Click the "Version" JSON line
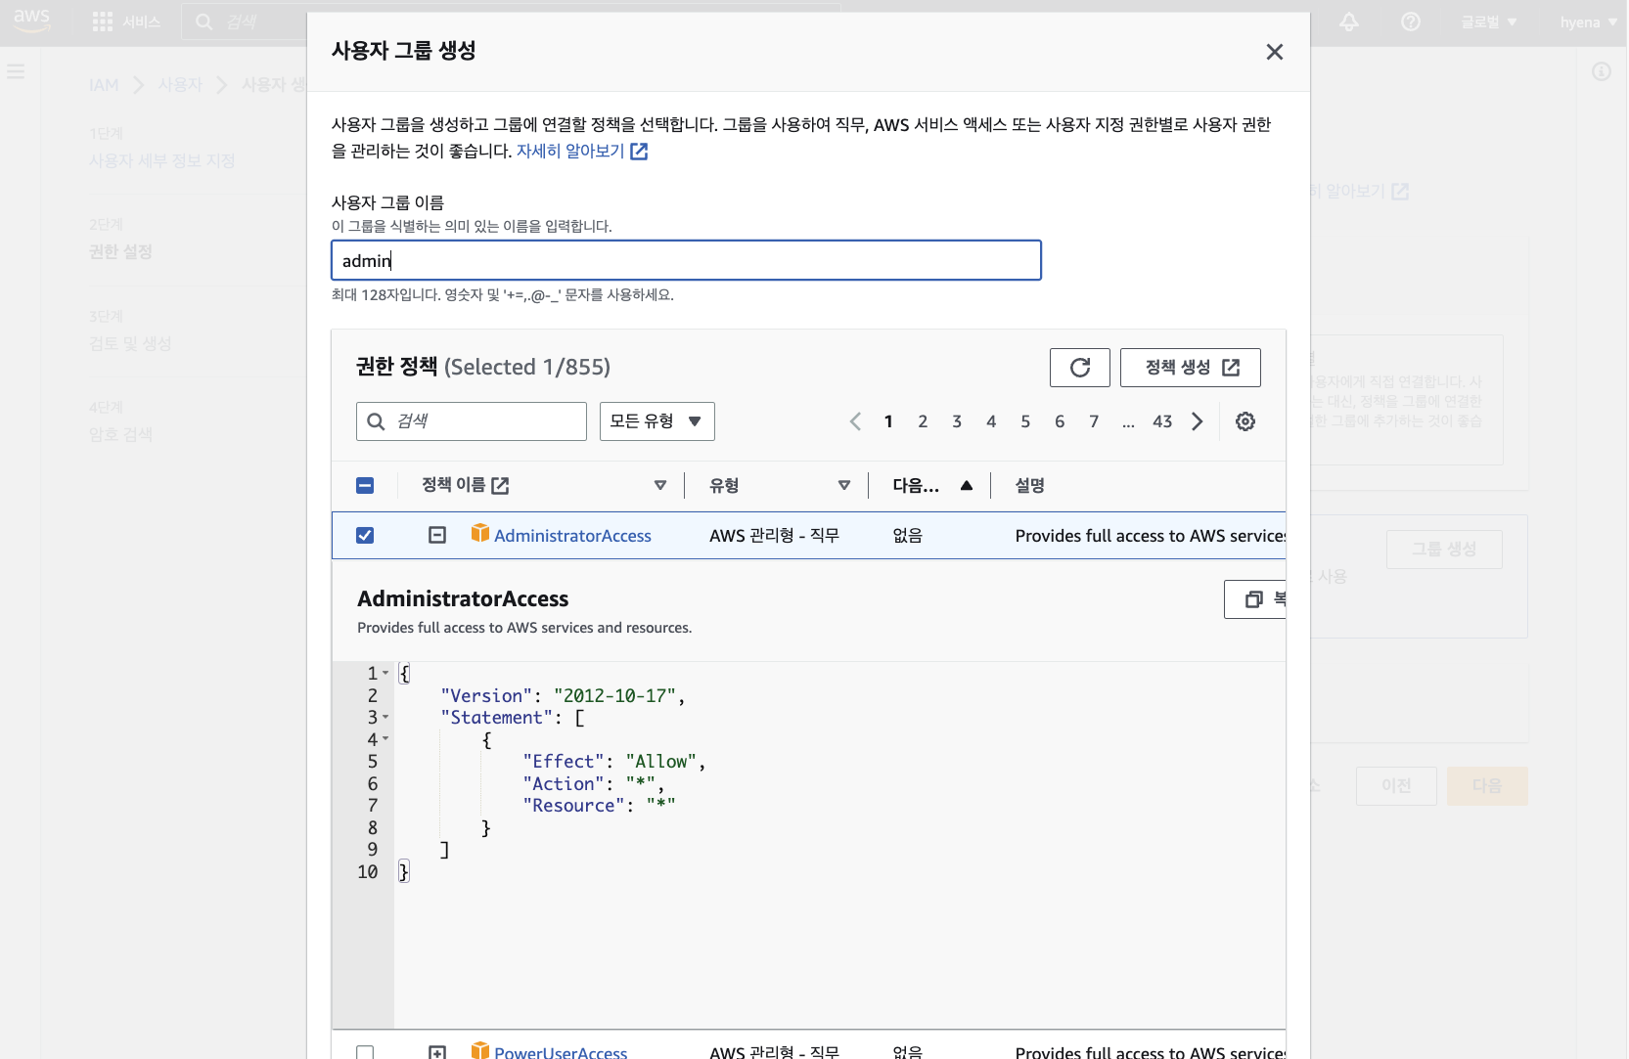This screenshot has width=1629, height=1059. point(563,696)
